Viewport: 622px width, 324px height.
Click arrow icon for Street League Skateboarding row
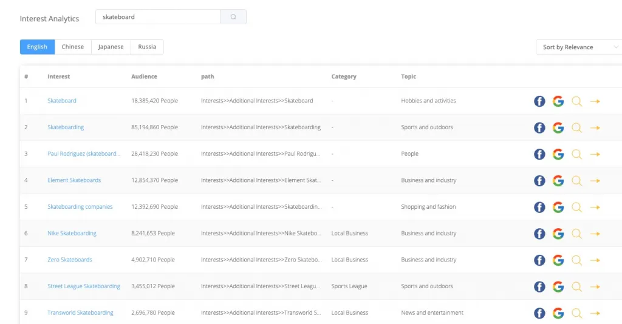pyautogui.click(x=595, y=287)
